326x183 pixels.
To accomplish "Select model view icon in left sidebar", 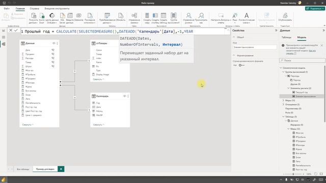I will (4, 44).
